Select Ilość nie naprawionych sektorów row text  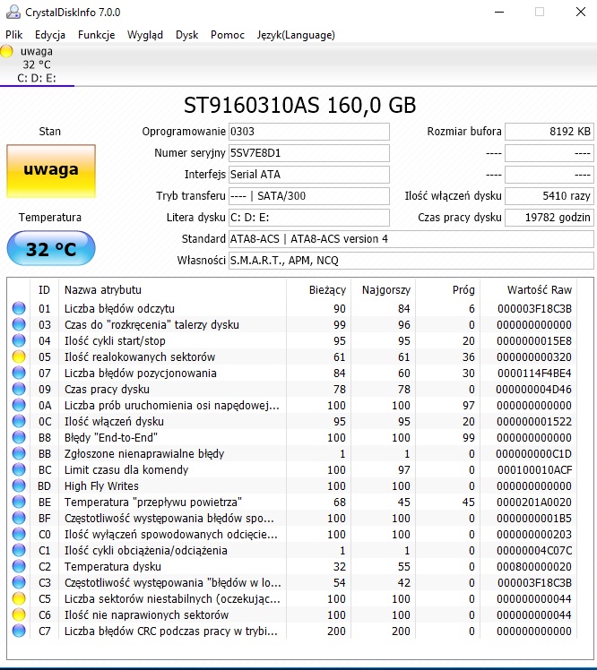pos(146,614)
